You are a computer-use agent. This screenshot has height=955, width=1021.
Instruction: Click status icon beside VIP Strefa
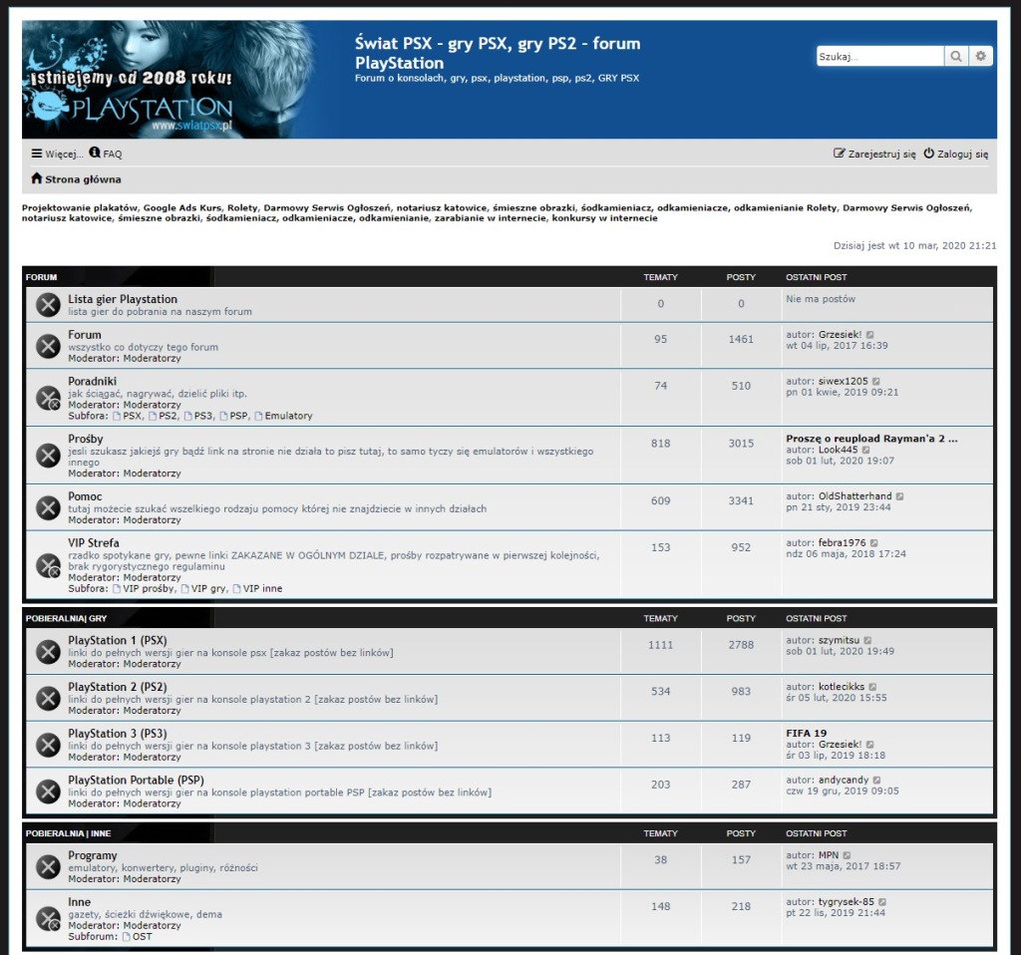tap(48, 565)
